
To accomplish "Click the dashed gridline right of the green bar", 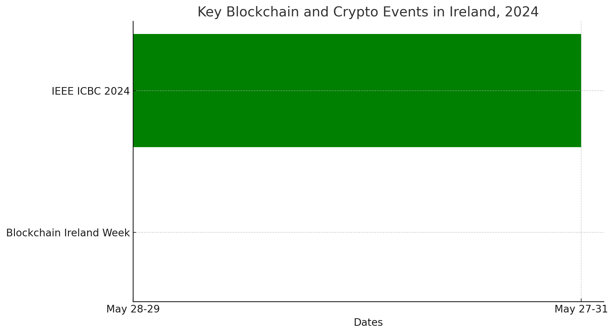I will click(x=592, y=91).
